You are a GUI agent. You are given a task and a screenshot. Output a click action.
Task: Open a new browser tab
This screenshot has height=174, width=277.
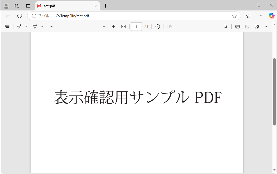point(105,6)
